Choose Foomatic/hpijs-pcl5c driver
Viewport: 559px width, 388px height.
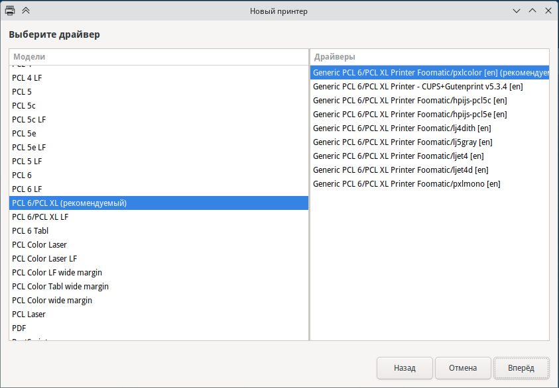410,101
